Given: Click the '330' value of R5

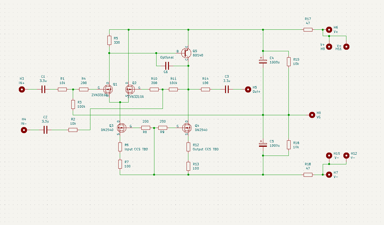Looking at the screenshot, I should click(117, 42).
